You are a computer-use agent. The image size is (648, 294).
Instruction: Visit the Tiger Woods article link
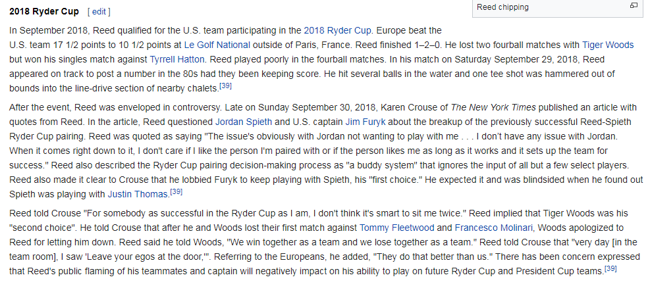click(x=608, y=45)
